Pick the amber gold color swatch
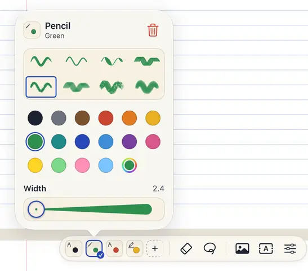This screenshot has width=308, height=271. [153, 118]
